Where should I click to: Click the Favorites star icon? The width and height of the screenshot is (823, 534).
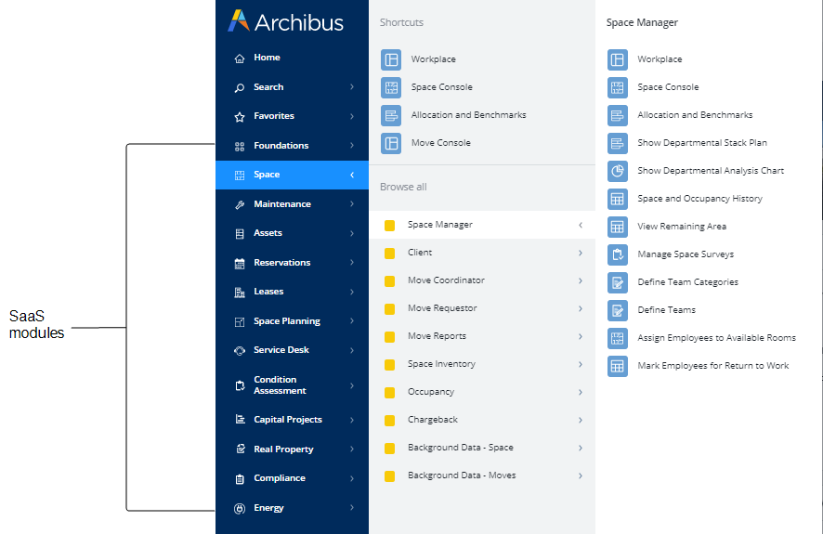click(x=240, y=116)
